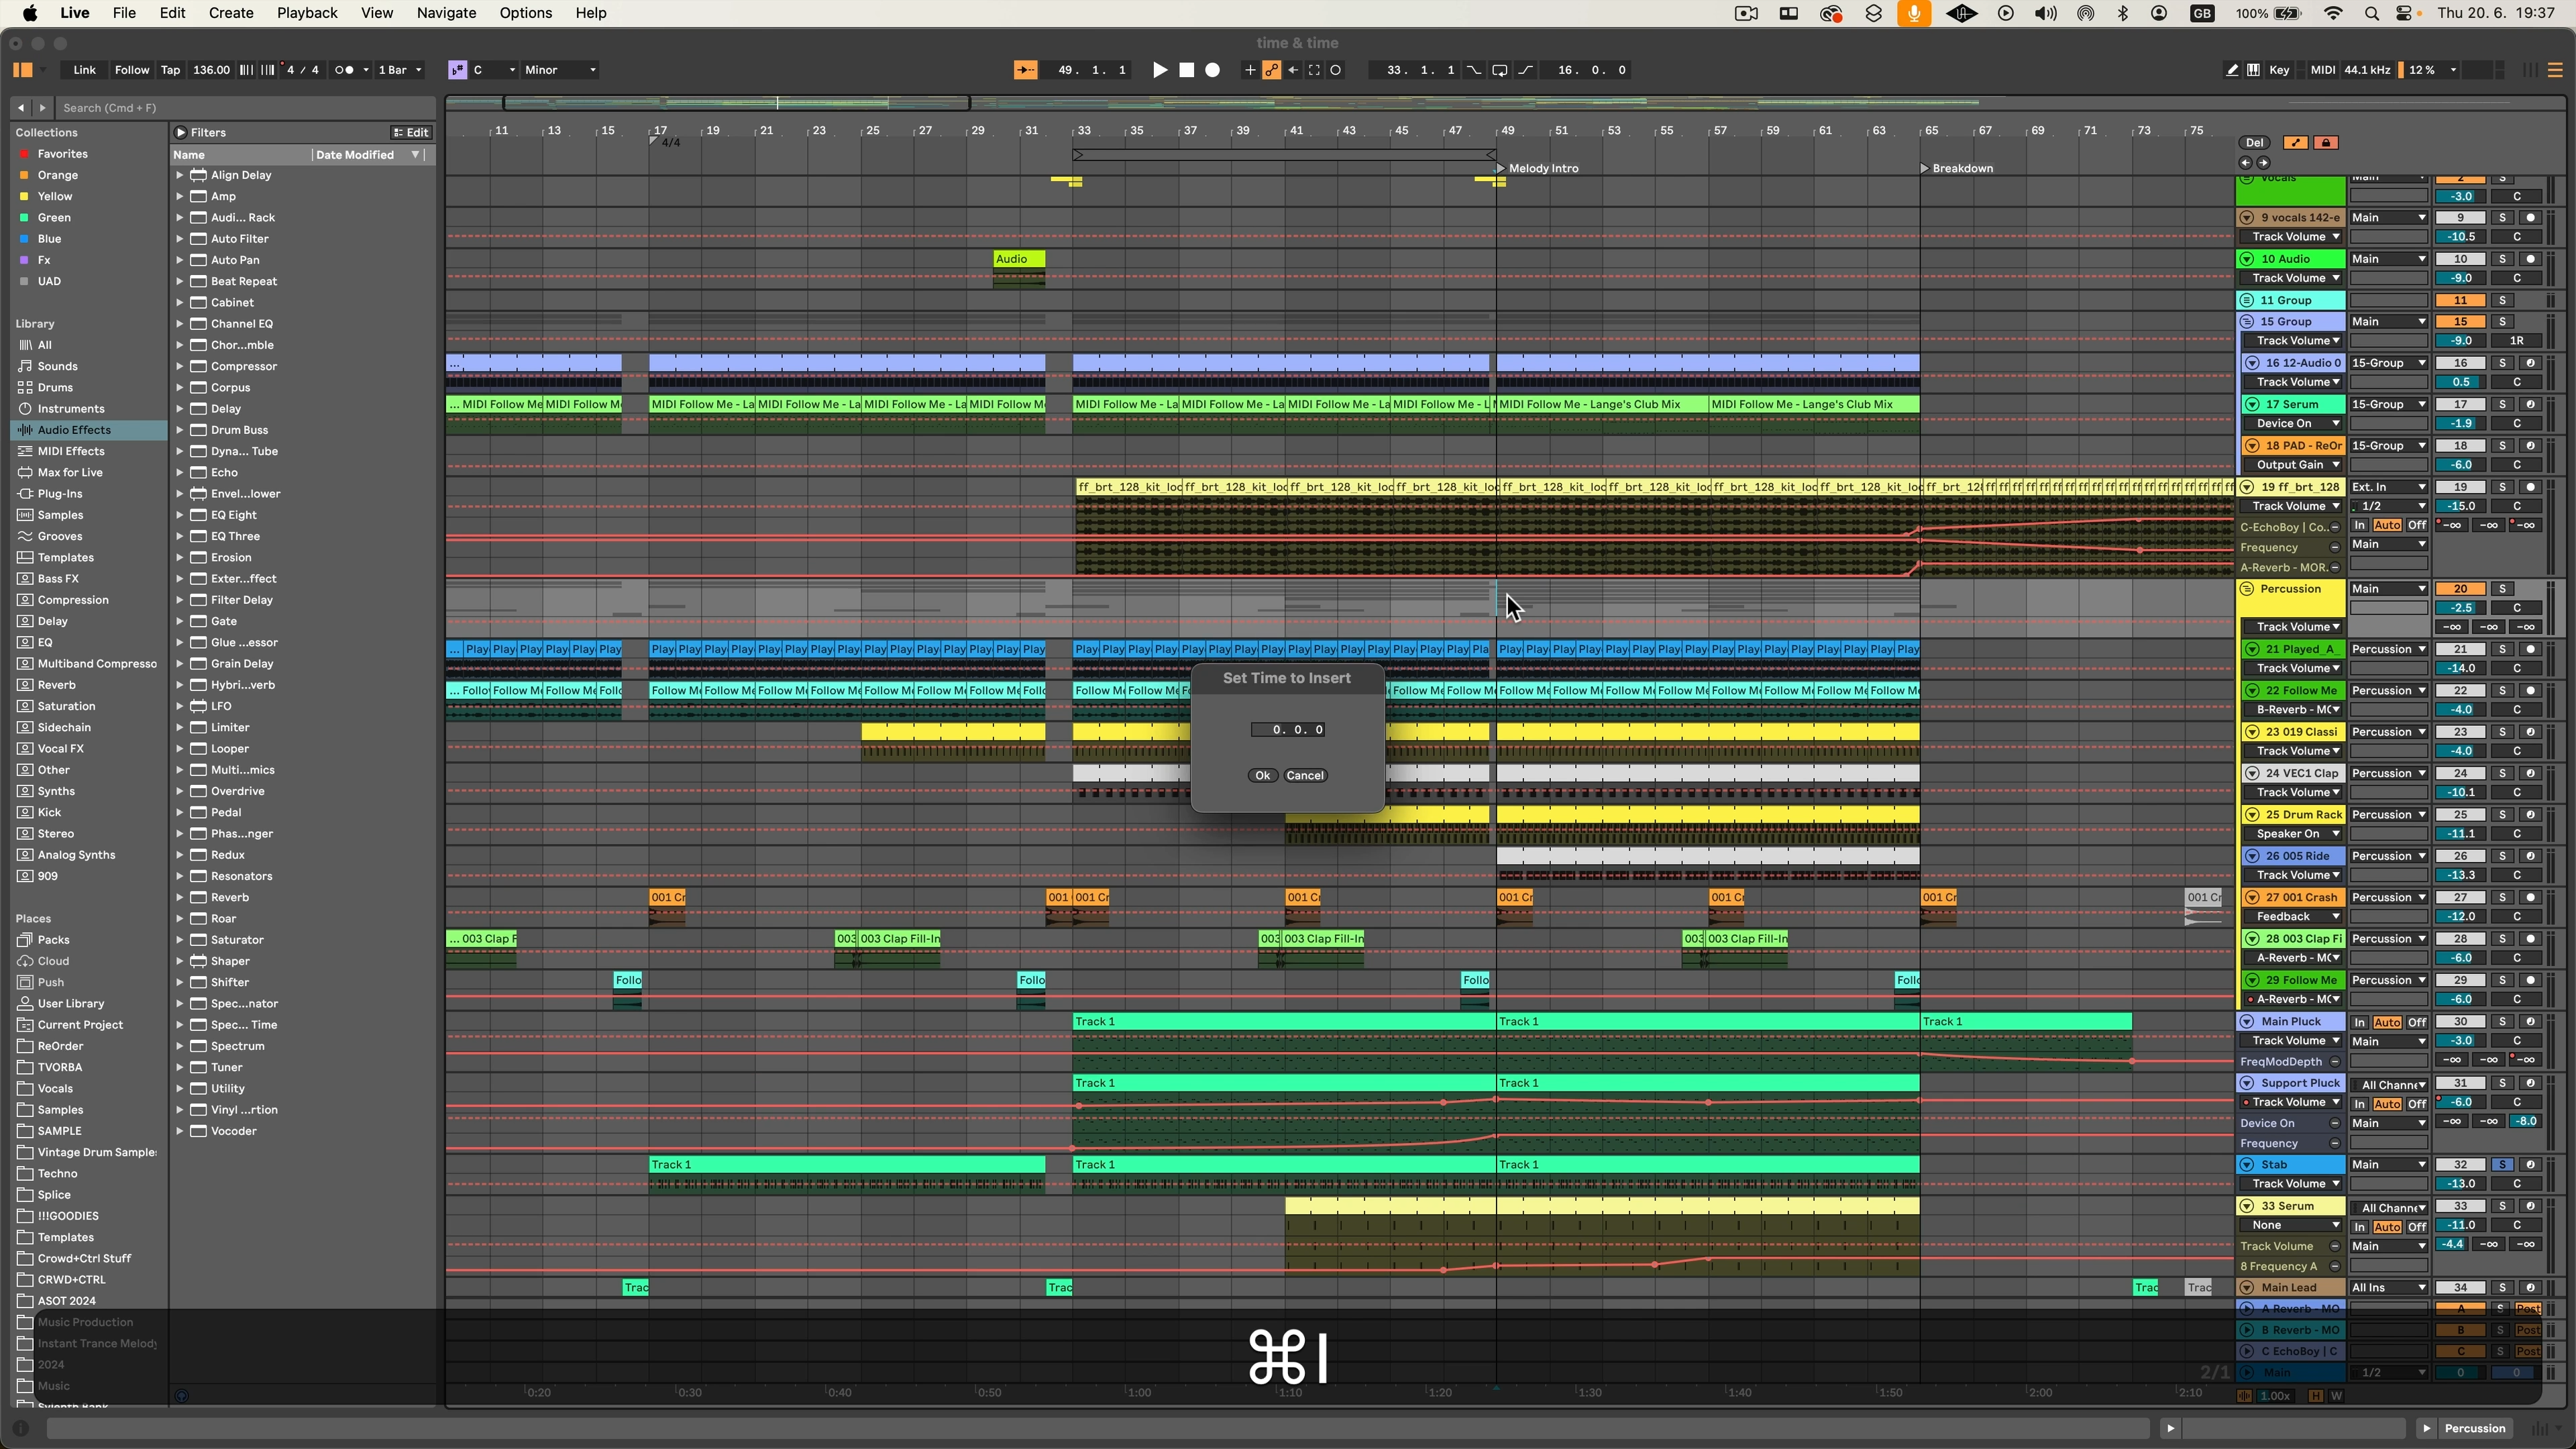Open the quantization 1 Bar dropdown
Viewport: 2576px width, 1449px height.
tap(400, 70)
